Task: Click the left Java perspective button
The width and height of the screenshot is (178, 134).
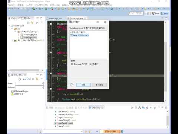Action: coord(155,13)
